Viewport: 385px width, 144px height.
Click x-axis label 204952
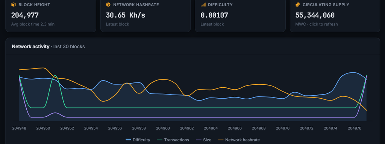[x=67, y=128]
